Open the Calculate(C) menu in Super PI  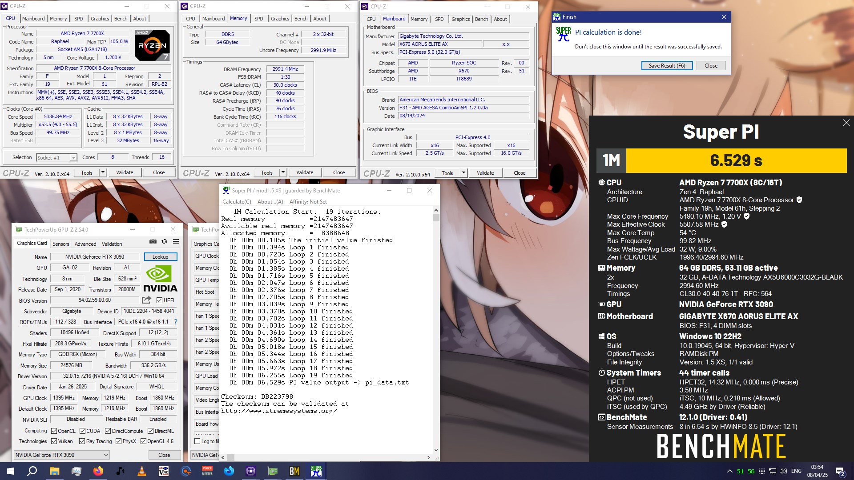coord(237,201)
